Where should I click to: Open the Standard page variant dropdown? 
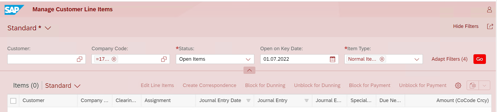pos(48,28)
